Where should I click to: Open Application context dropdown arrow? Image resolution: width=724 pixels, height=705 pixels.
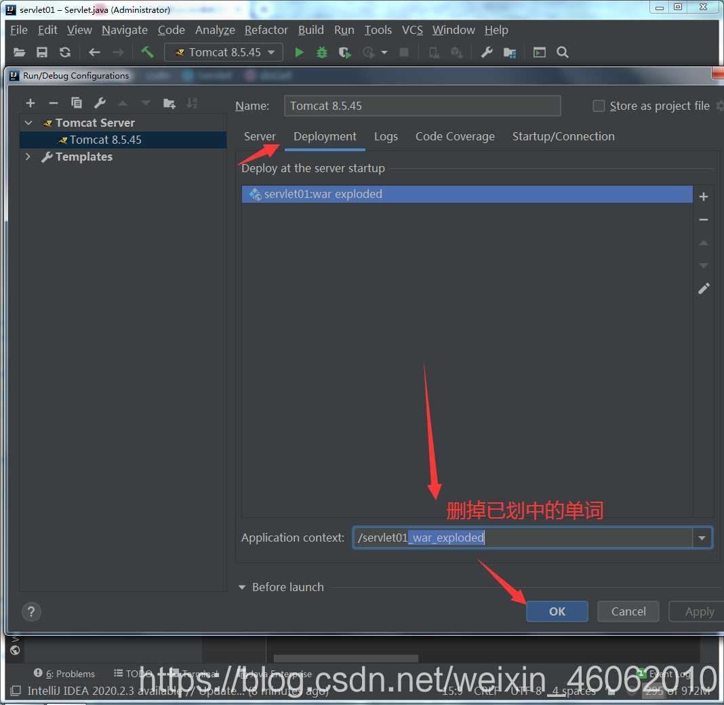(x=702, y=538)
